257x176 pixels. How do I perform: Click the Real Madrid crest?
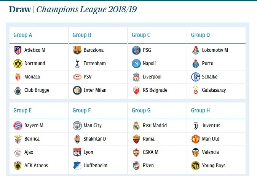(x=136, y=126)
